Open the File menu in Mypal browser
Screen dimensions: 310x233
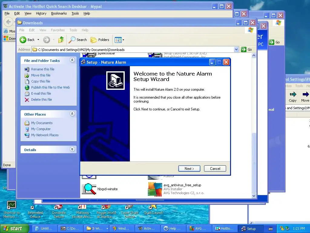7,13
